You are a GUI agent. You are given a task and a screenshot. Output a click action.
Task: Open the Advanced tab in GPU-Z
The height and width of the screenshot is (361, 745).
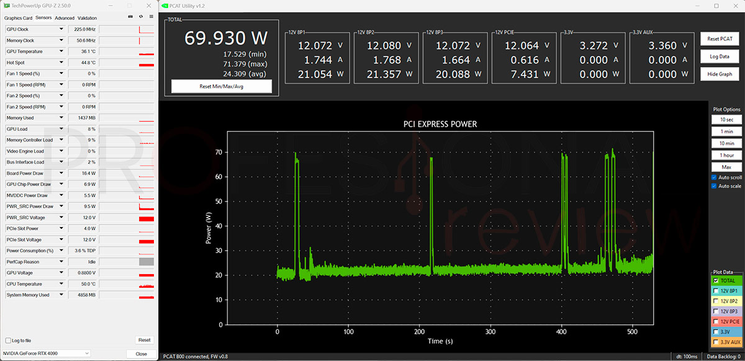65,18
